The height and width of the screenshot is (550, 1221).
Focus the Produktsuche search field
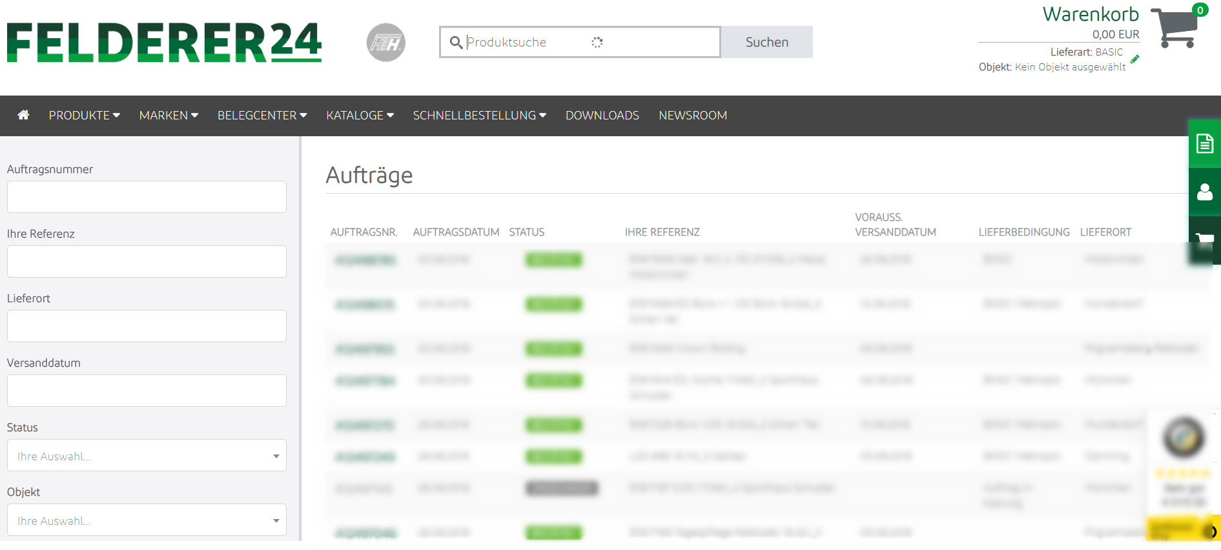(580, 42)
